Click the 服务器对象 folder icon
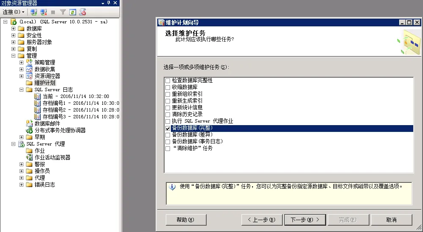Viewport: 423px width, 232px height. pos(21,42)
